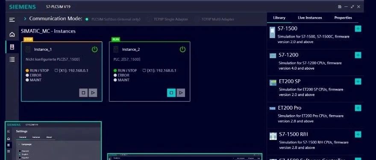Viewport: 376px width, 160px height.
Task: Click the PLC device icon of Instance_1
Action: (x=28, y=49)
